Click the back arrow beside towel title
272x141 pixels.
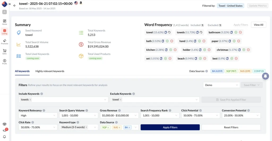click(x=15, y=5)
